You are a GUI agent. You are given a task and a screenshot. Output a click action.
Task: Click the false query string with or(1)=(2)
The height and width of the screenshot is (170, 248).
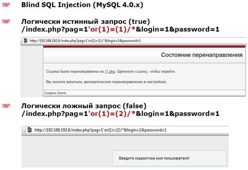tap(120, 114)
